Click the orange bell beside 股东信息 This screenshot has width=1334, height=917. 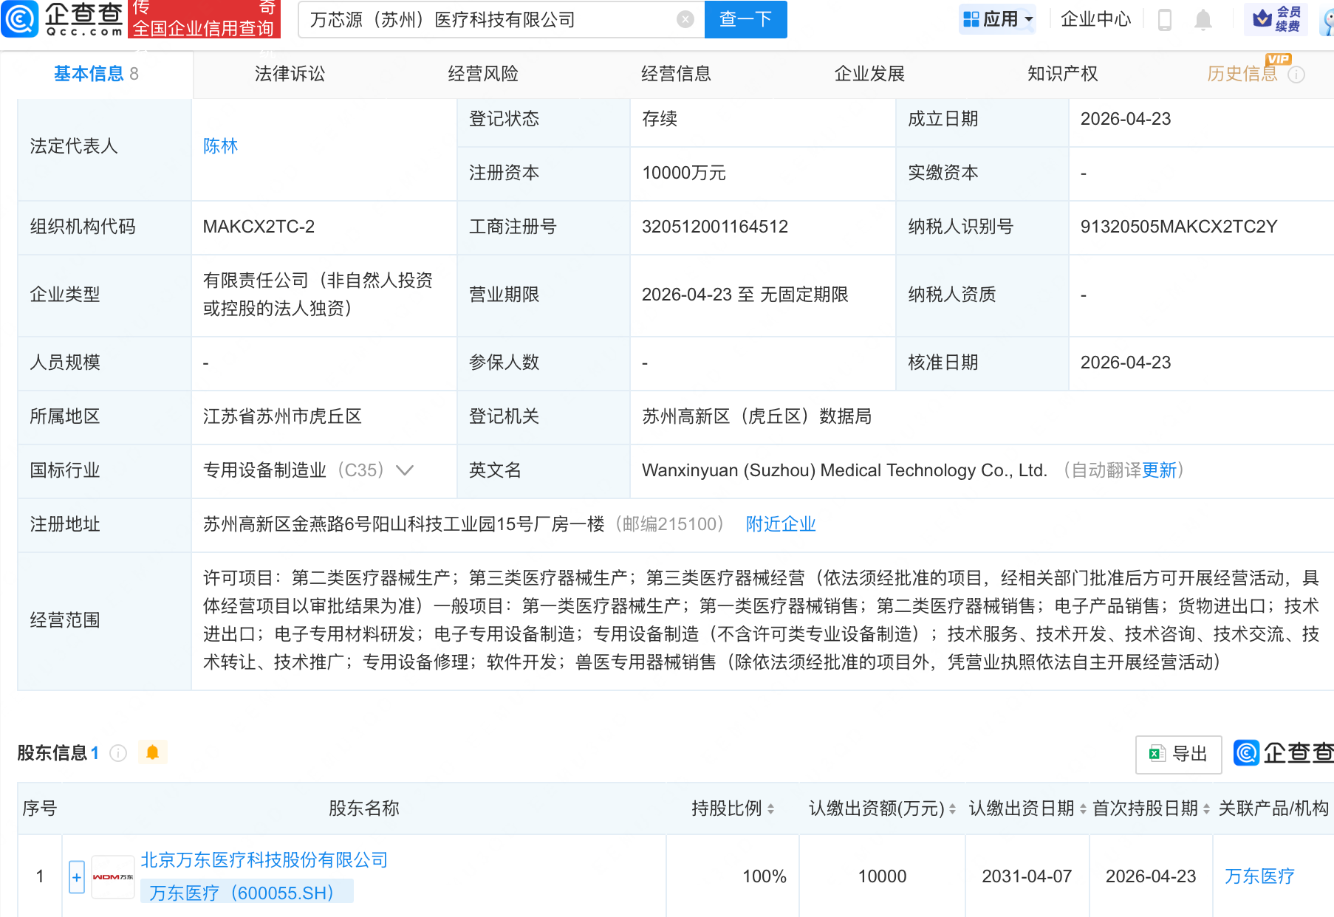(x=153, y=752)
